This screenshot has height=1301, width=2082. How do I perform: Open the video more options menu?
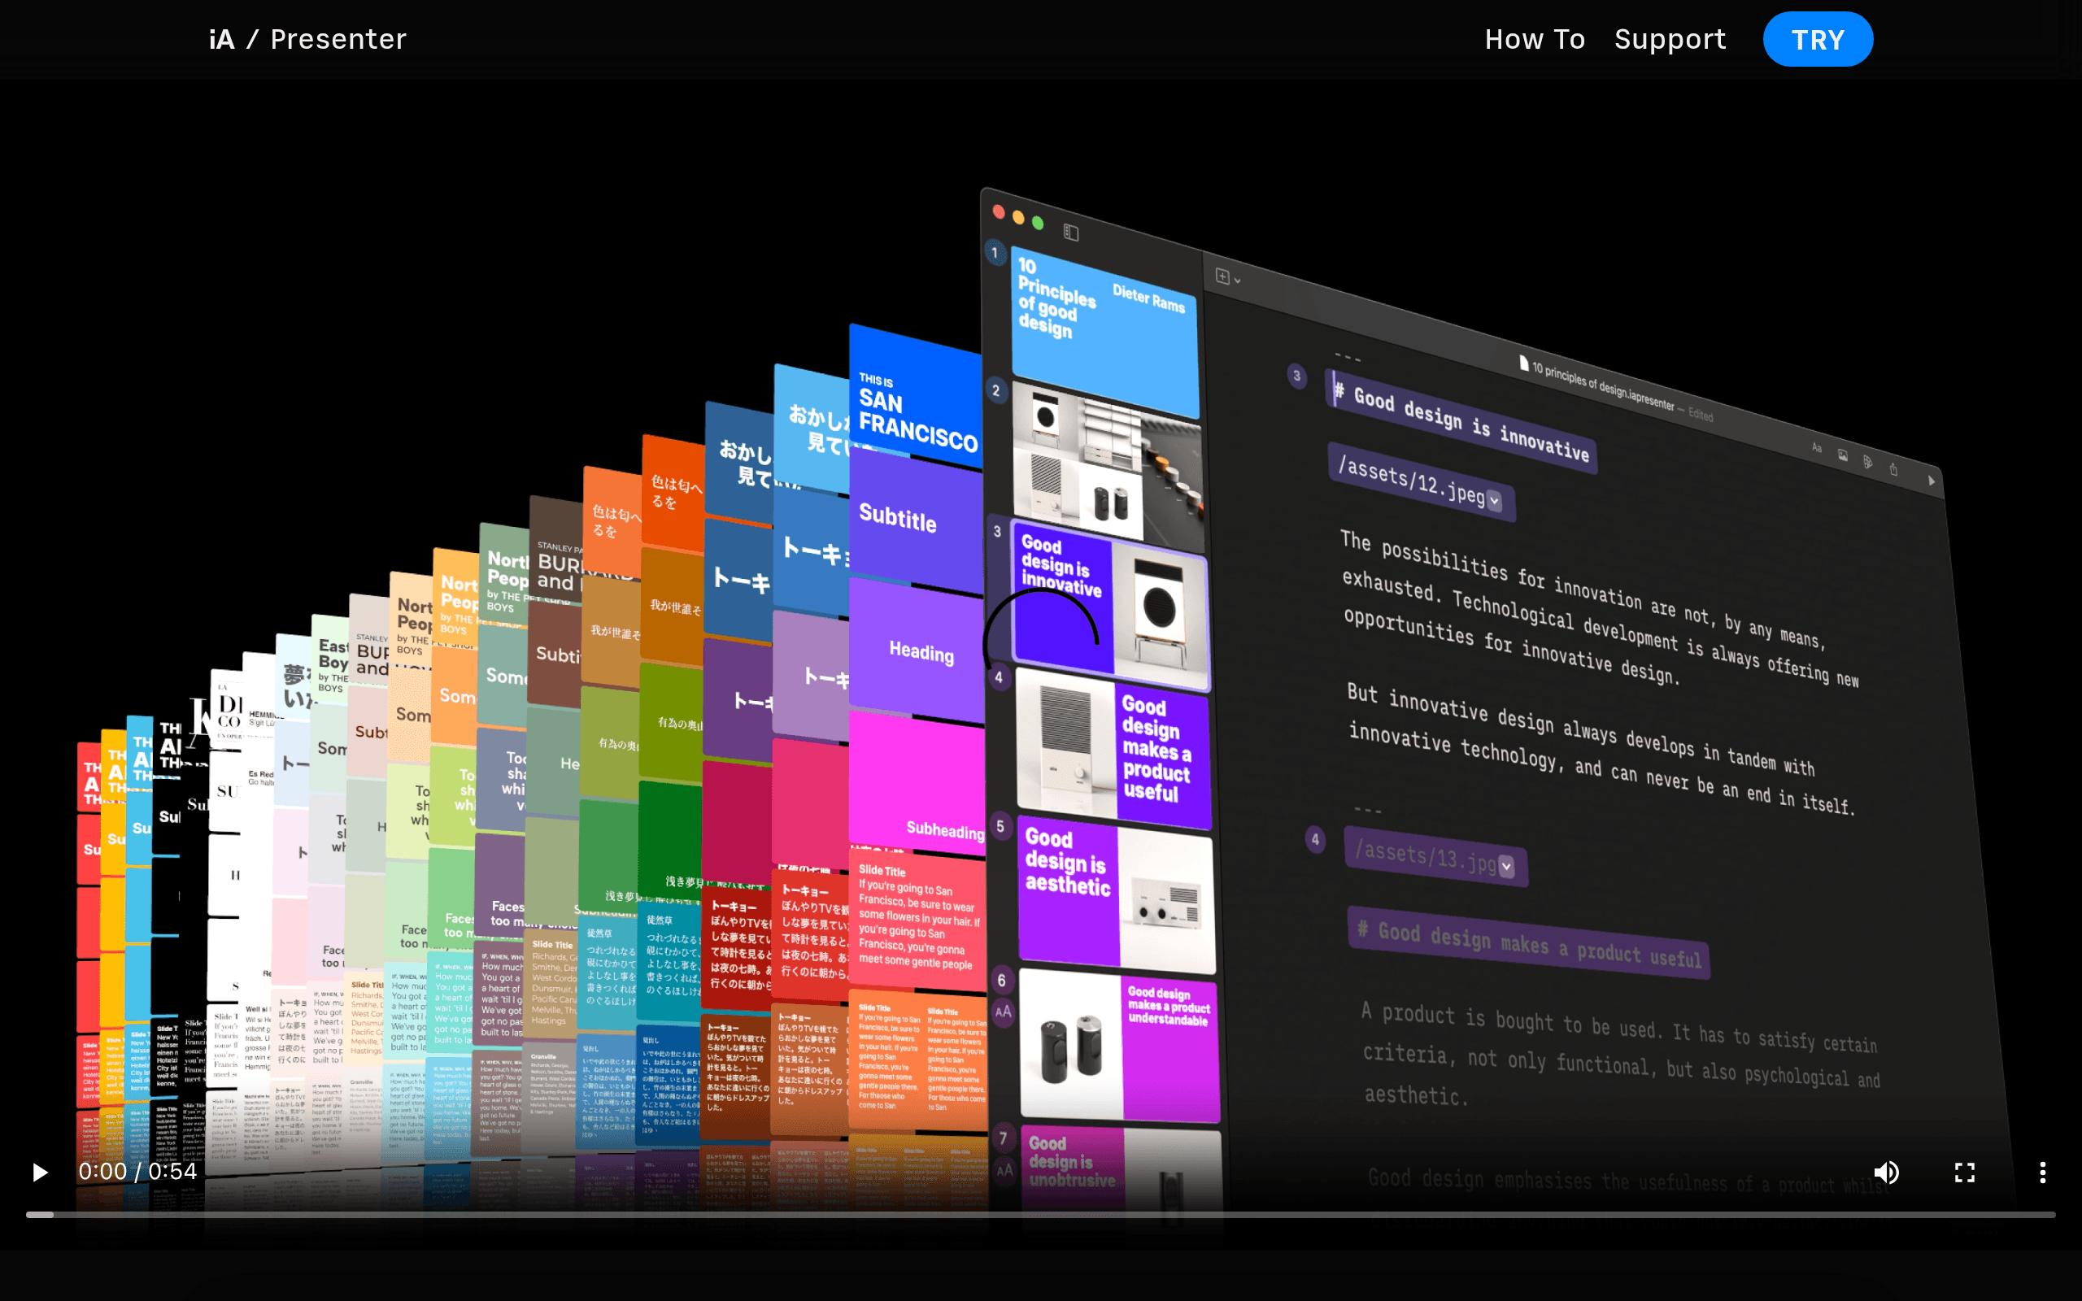(x=2042, y=1172)
